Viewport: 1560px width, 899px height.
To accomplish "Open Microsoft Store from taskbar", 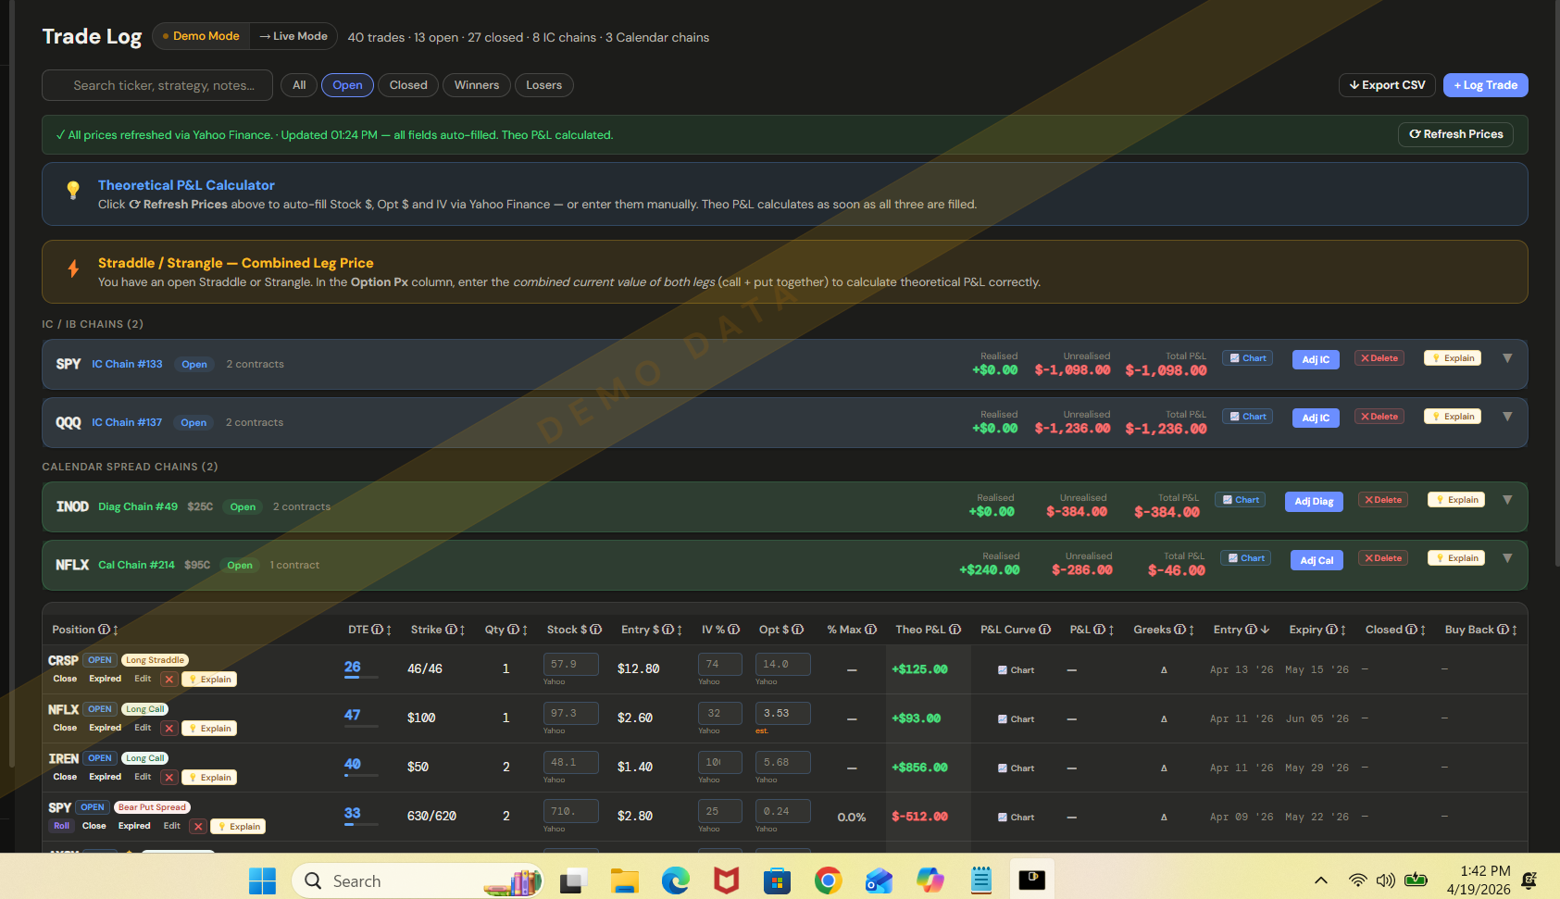I will (778, 880).
